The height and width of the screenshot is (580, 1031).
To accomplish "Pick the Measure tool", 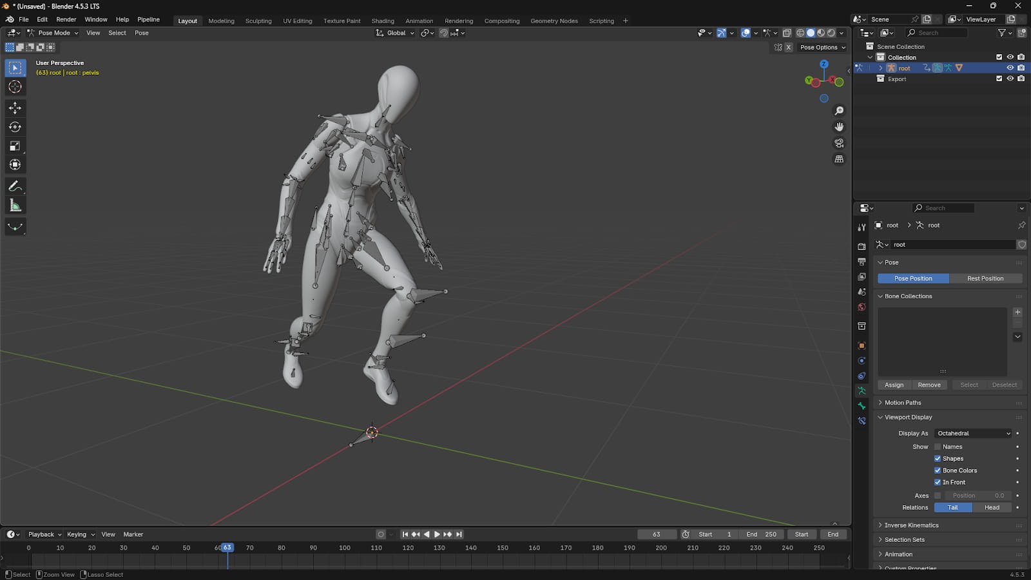I will pos(15,205).
